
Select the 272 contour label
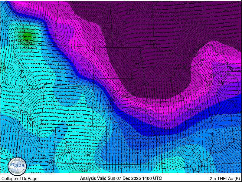112,93
